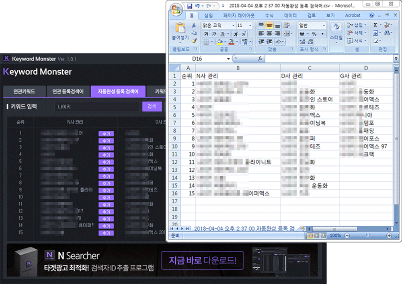Click the Delete cells button
This screenshot has height=284, width=402.
click(x=356, y=33)
